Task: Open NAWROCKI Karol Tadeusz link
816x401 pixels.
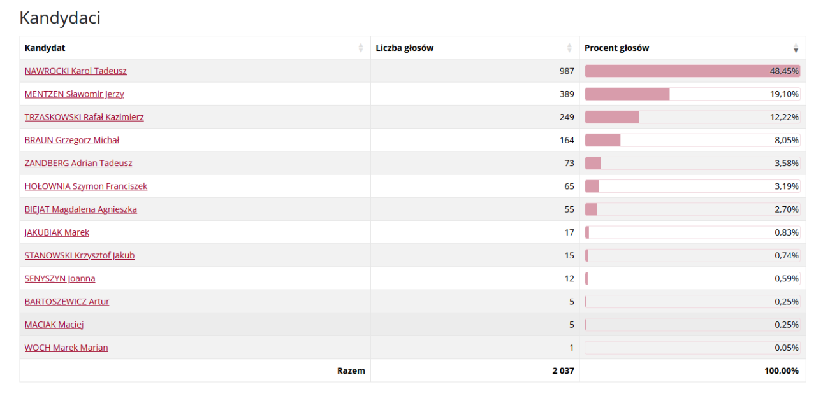Action: click(75, 71)
